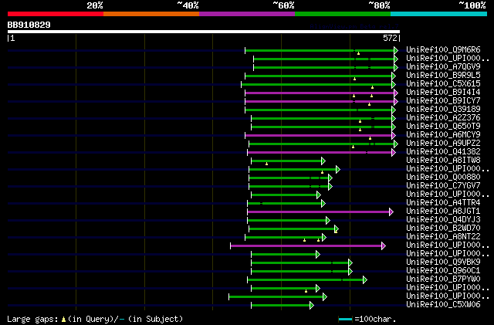
Task: Select the UniRef100_B7PYW0 hit label
Action: tap(443, 279)
